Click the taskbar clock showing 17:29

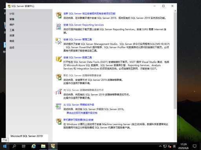[183, 146]
